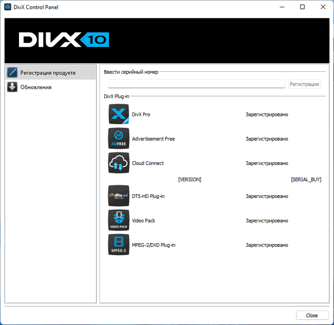
Task: Click Зарегистрировано status for Cloud Connect
Action: pos(267,163)
